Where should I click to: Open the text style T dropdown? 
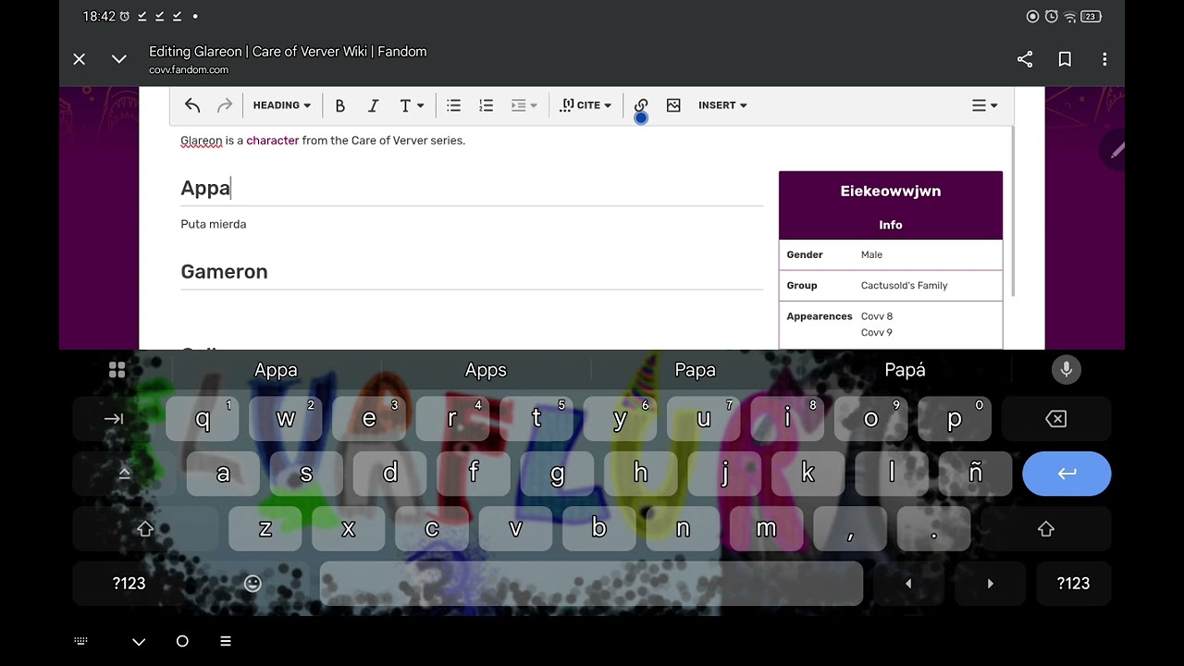[x=412, y=105]
